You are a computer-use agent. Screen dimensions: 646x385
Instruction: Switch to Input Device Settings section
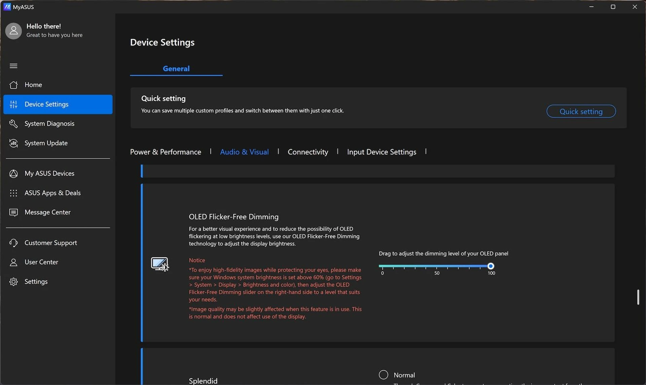[x=382, y=152]
